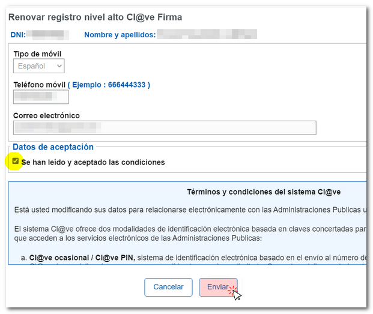Focus the Correo electrónico text box
The width and height of the screenshot is (373, 314).
(x=164, y=127)
